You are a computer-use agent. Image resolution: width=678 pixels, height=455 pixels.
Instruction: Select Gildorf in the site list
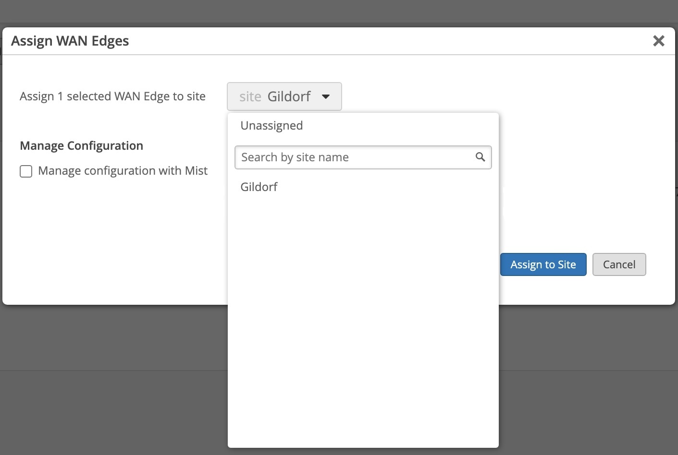(x=259, y=187)
